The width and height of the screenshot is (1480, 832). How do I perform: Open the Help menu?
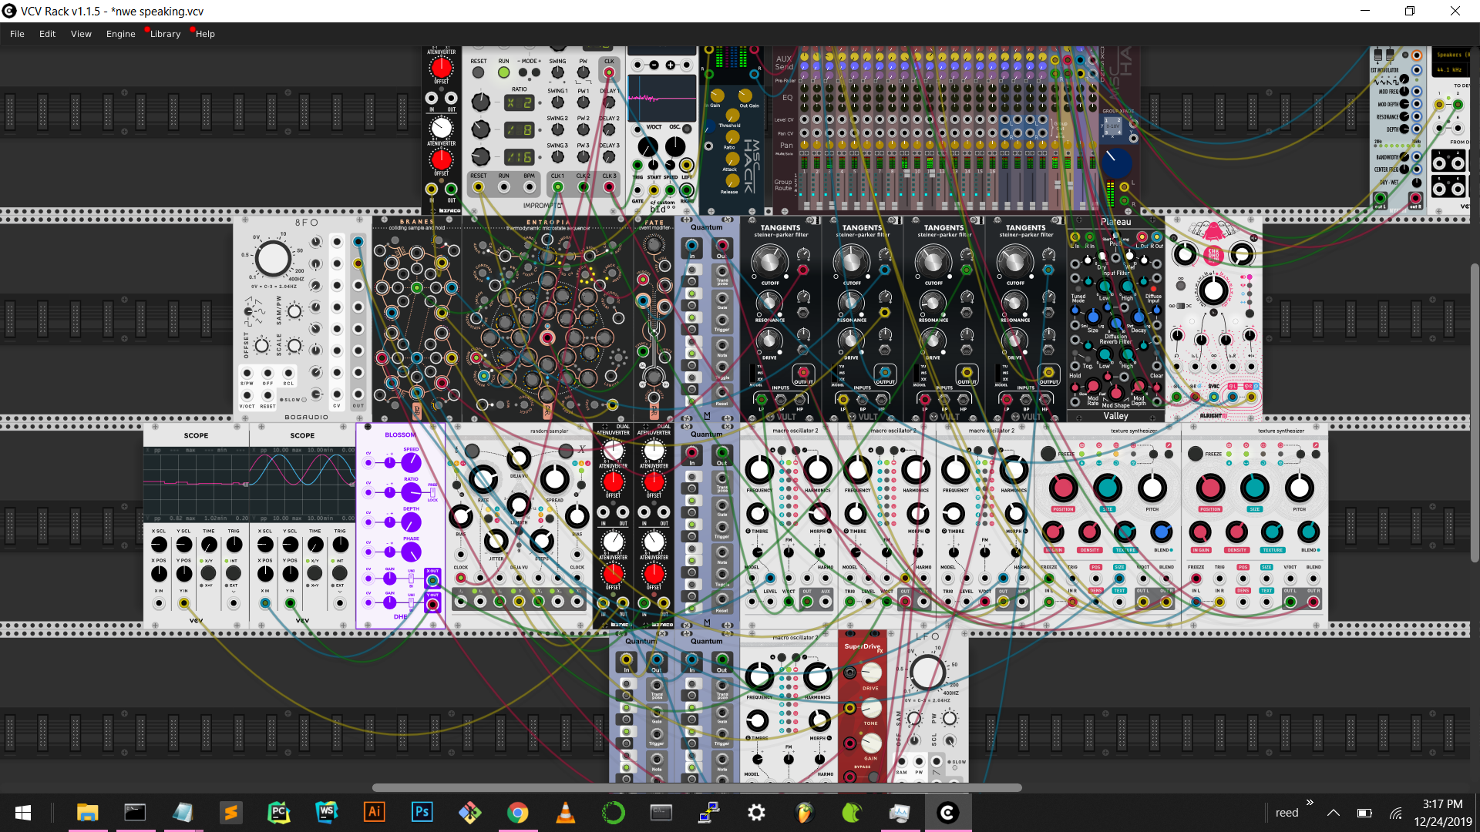click(x=205, y=34)
